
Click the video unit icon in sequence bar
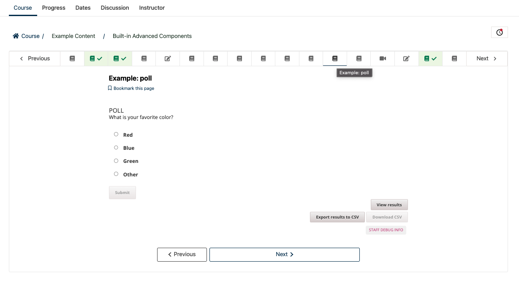point(383,59)
